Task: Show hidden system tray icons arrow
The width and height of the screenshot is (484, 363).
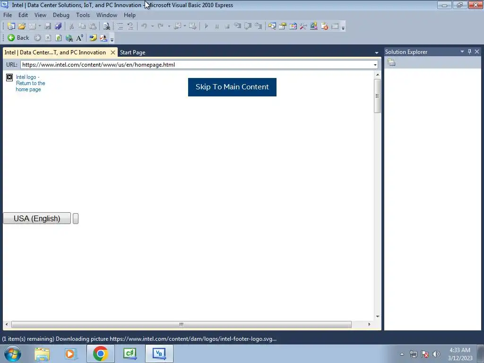Action: (x=402, y=354)
